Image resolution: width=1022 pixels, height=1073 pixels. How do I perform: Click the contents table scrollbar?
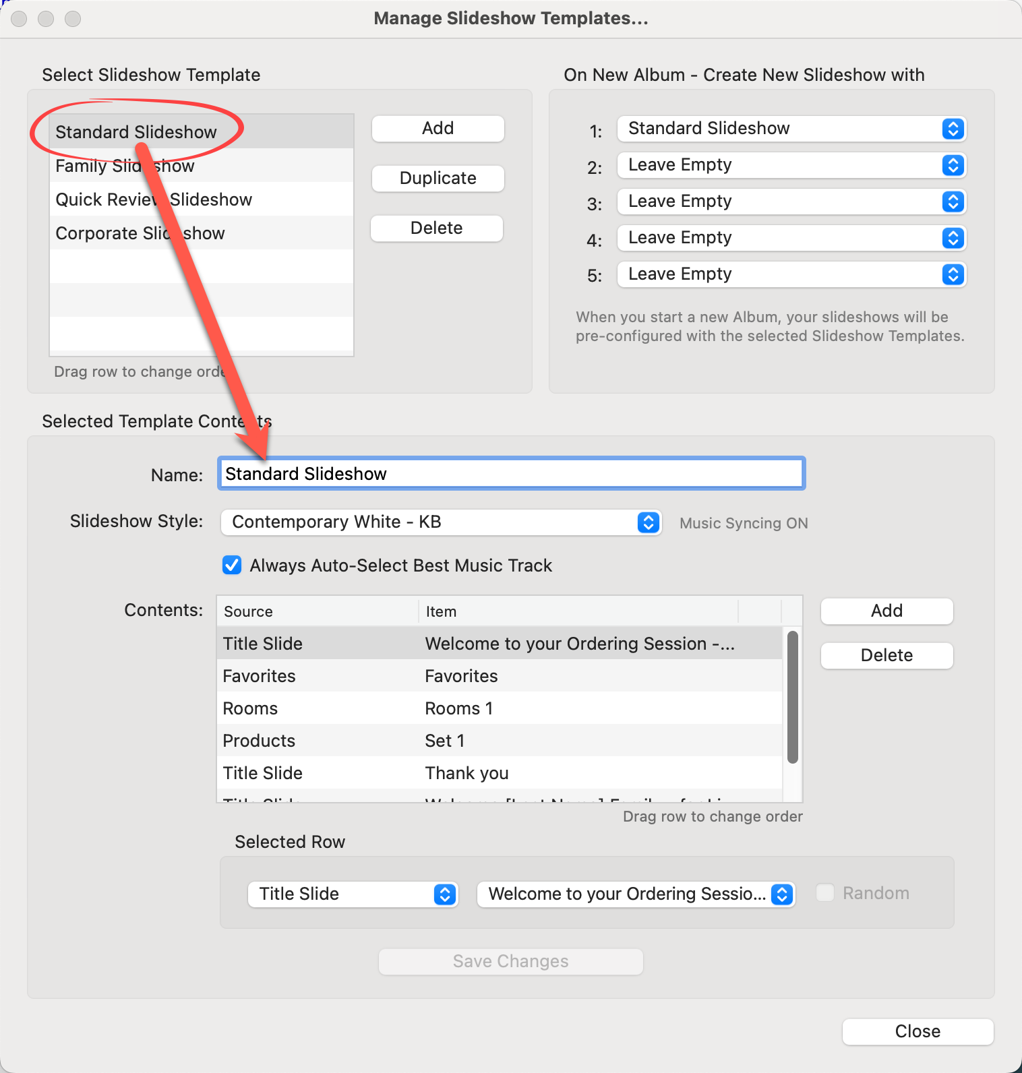[x=793, y=698]
